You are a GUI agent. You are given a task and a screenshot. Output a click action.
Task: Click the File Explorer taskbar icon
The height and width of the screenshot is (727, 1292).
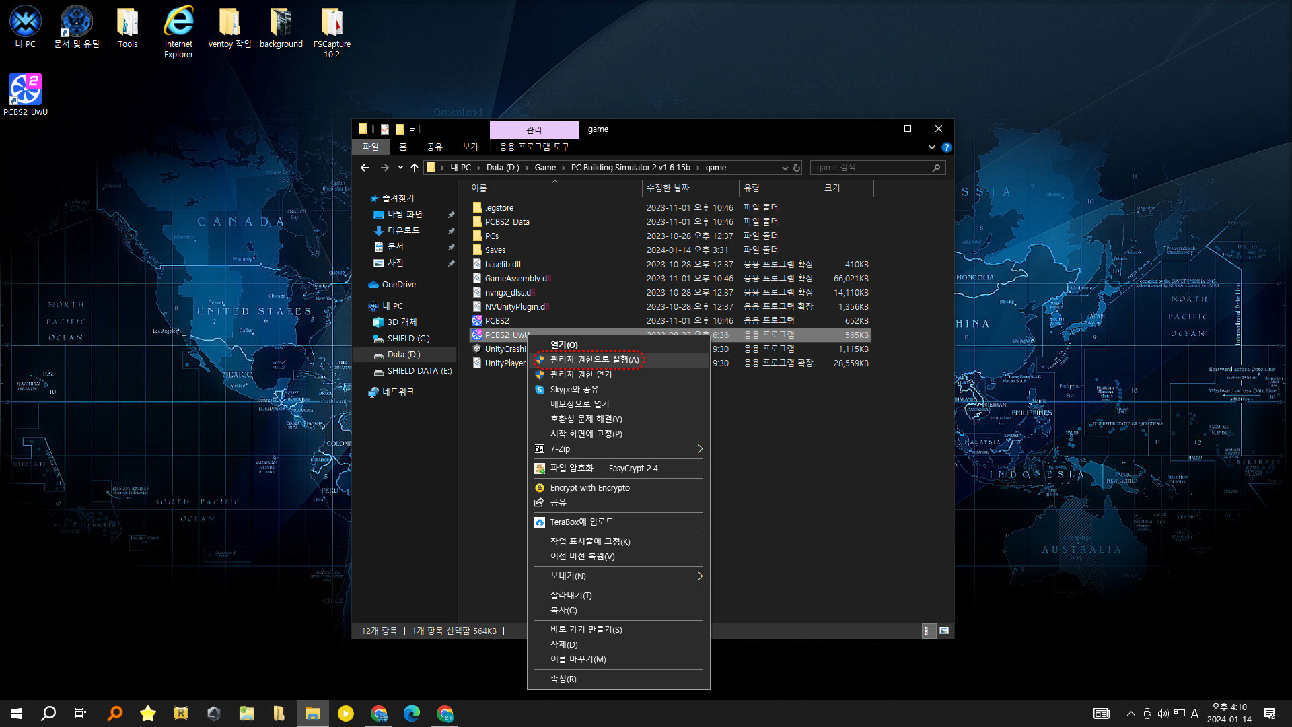pos(312,714)
